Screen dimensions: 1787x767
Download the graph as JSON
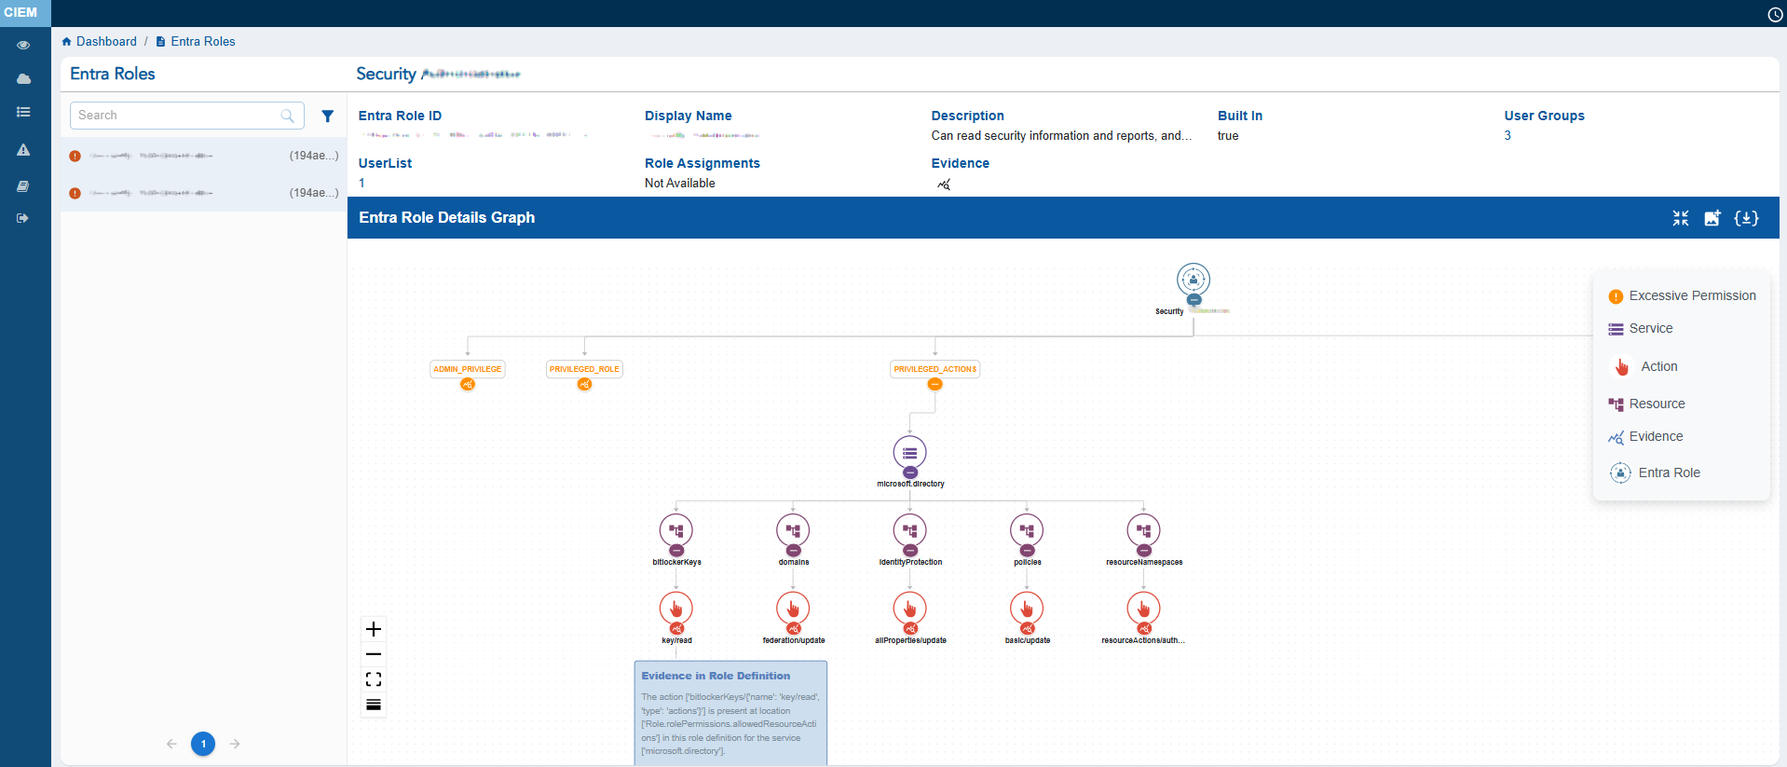(x=1746, y=218)
